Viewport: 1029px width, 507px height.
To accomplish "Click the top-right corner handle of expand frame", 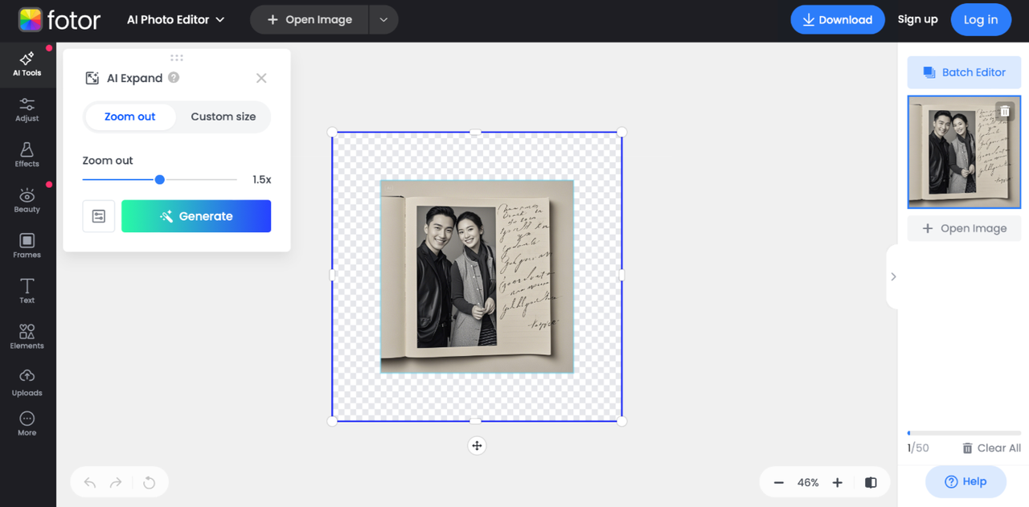I will point(622,132).
